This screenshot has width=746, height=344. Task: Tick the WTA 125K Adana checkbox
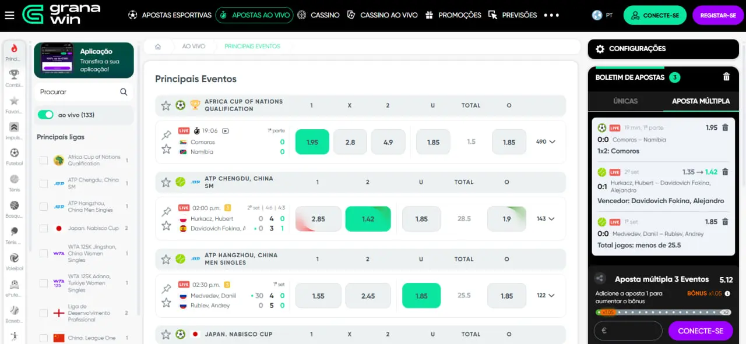[44, 283]
